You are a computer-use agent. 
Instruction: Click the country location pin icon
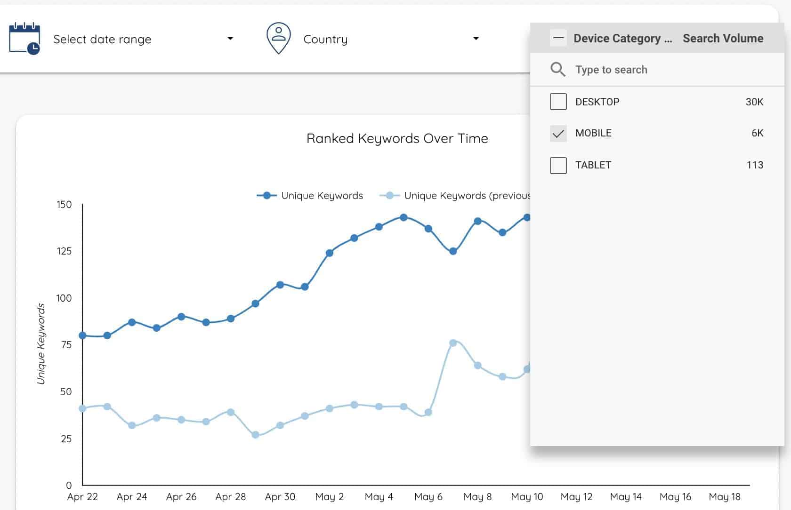(278, 38)
